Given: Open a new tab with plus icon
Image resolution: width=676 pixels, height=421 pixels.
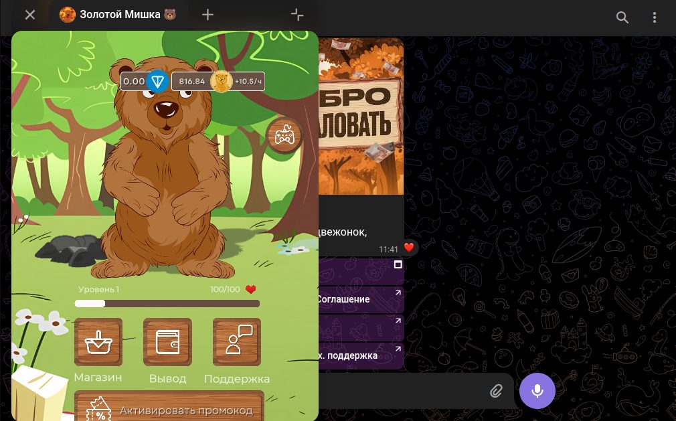Looking at the screenshot, I should point(208,15).
